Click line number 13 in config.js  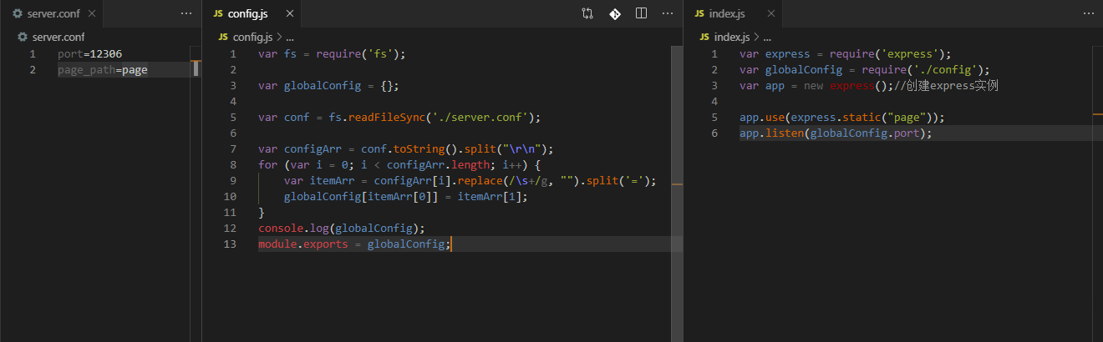[230, 244]
